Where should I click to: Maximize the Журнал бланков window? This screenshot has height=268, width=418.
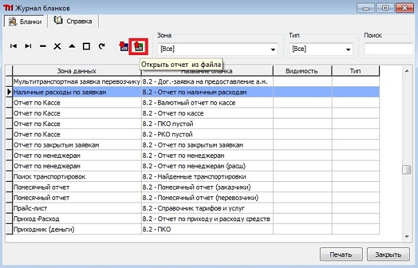[386, 8]
